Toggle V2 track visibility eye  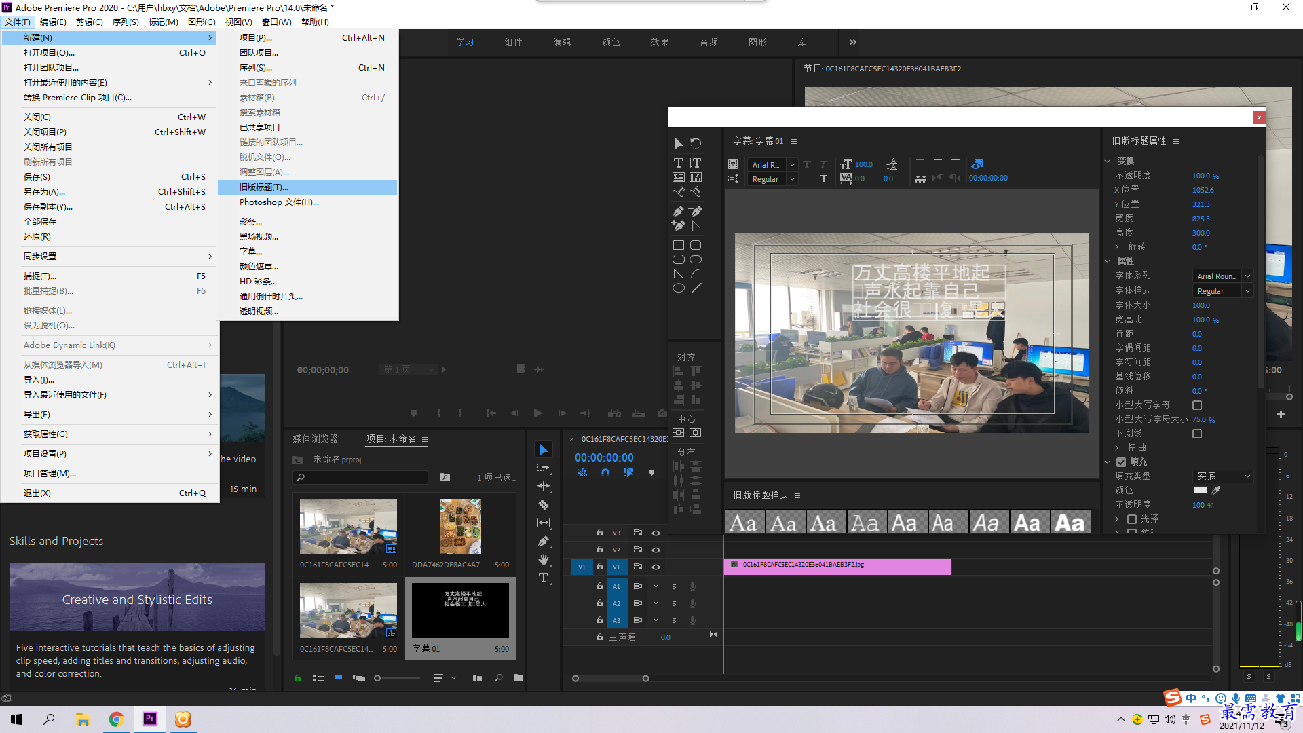656,550
